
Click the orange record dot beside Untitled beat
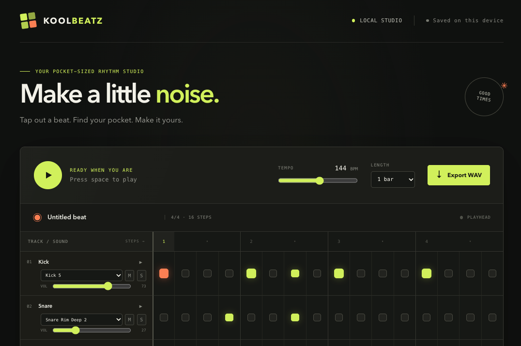(37, 217)
